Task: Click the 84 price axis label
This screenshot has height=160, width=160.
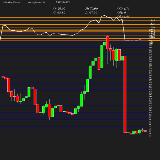Action: (x=150, y=124)
